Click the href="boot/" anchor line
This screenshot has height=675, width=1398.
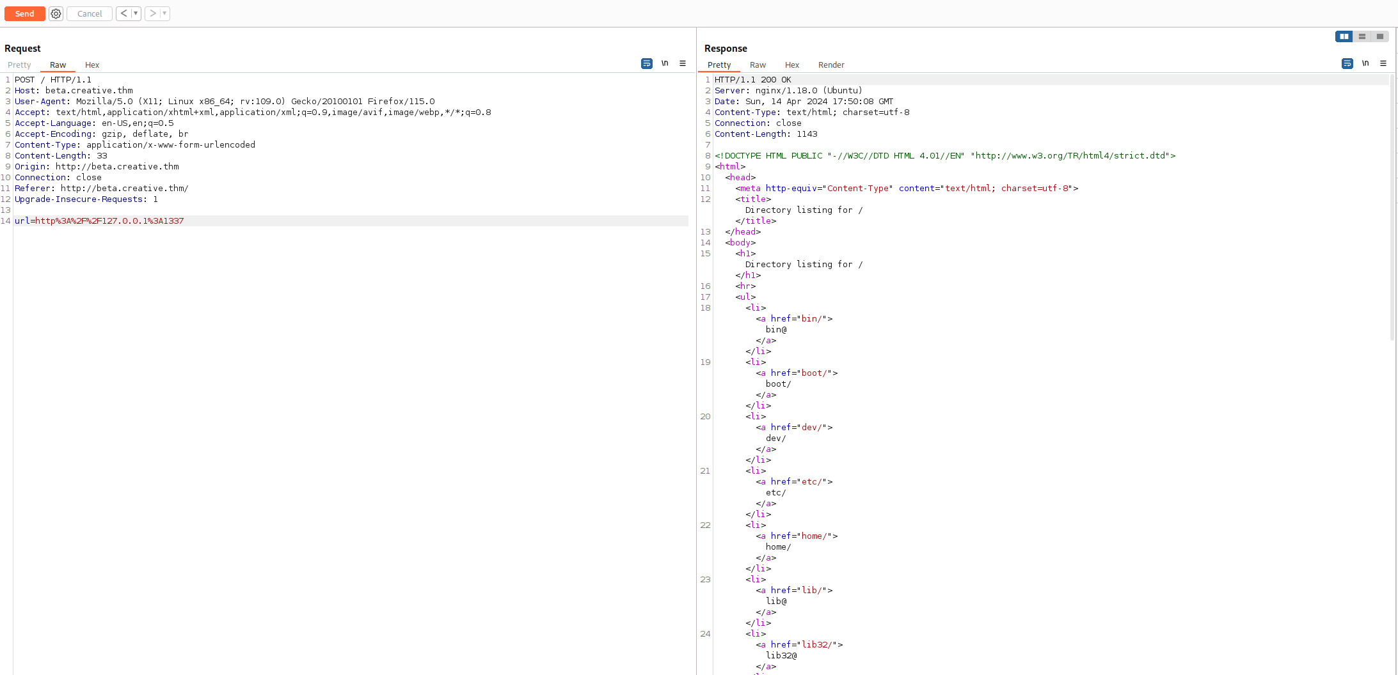tap(797, 373)
